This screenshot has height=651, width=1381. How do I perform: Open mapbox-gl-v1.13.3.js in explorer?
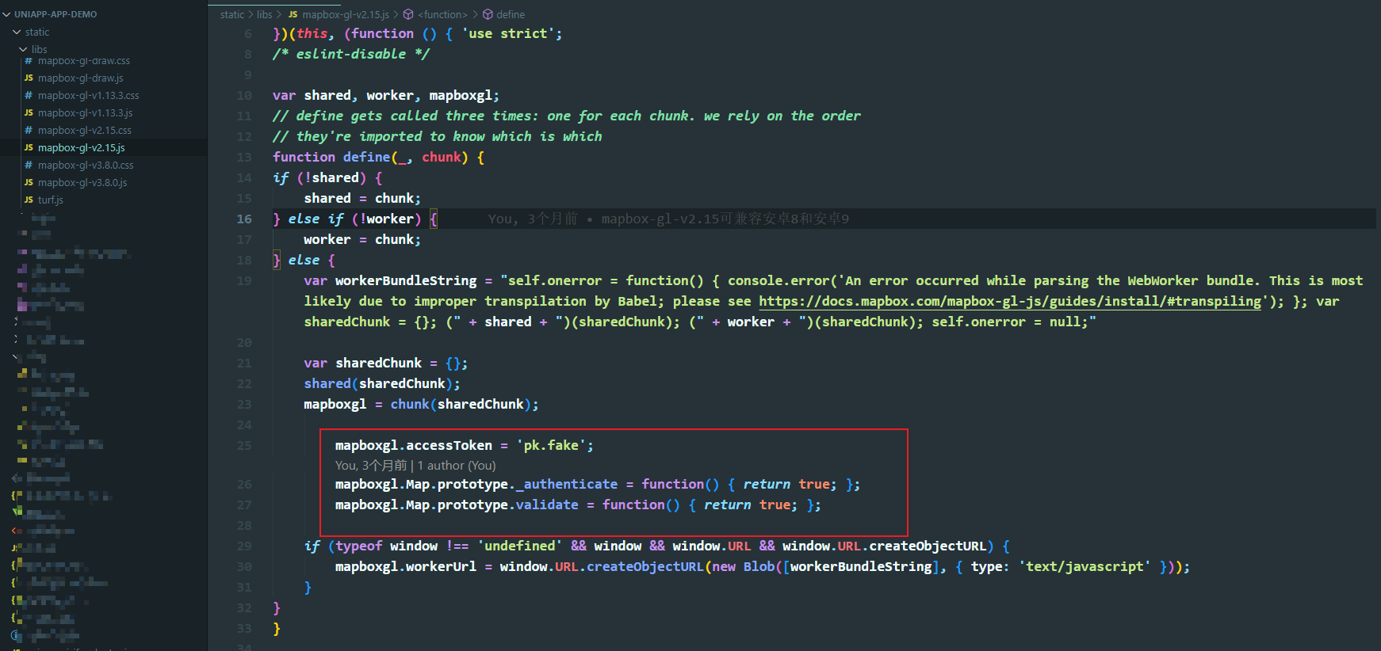point(85,112)
